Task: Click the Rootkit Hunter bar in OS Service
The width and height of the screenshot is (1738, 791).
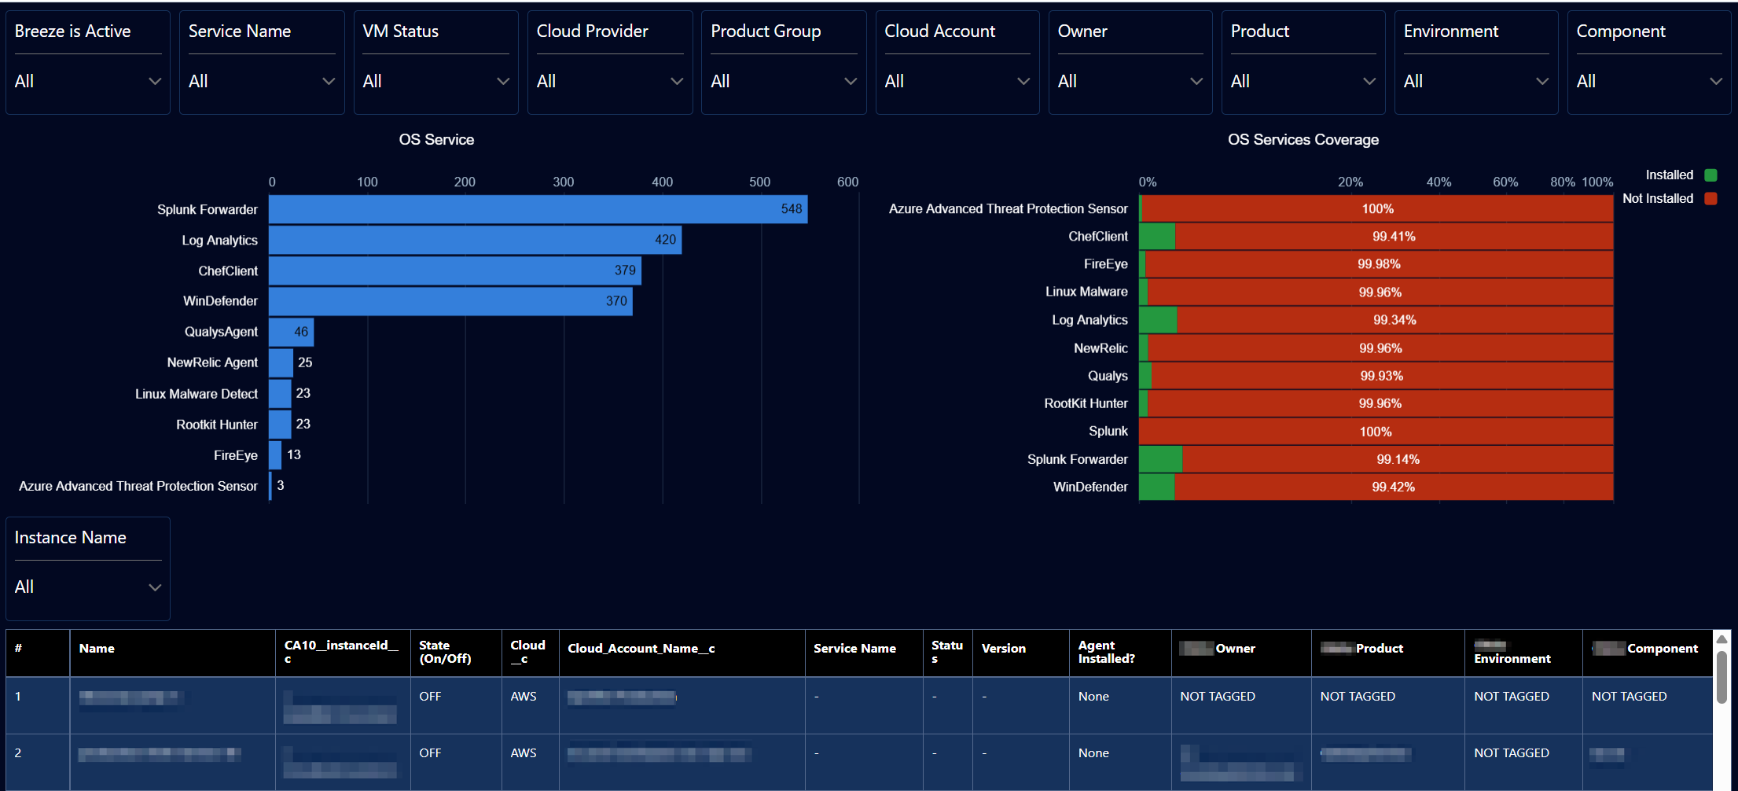Action: click(280, 424)
